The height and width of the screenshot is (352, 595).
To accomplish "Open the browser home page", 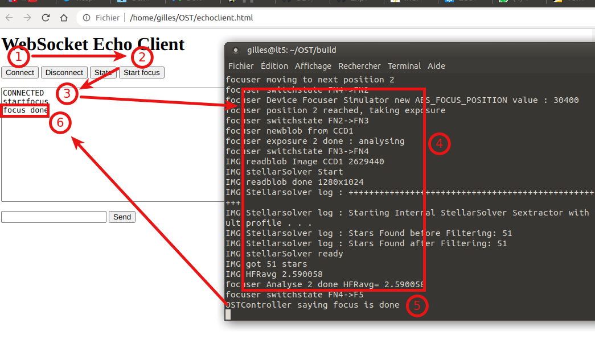I will coord(64,18).
